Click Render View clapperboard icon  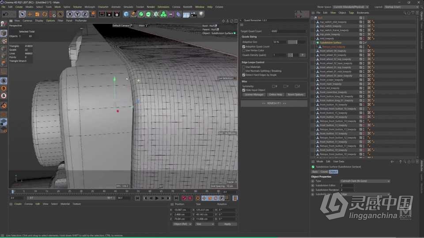[x=102, y=14]
